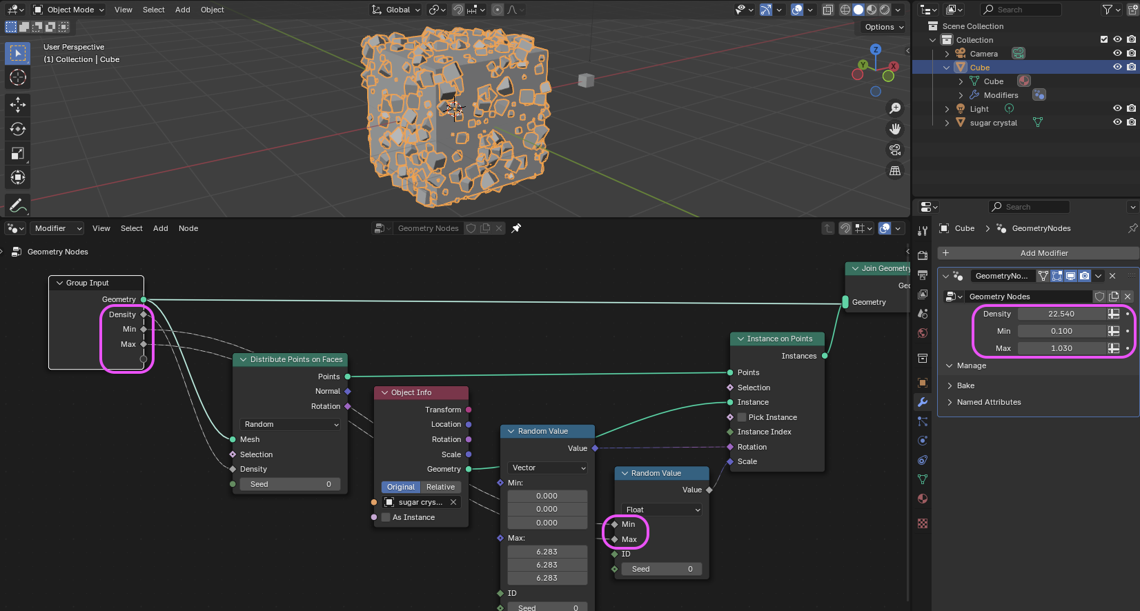The width and height of the screenshot is (1140, 611).
Task: Expand the Light item in outliner
Action: pos(947,109)
